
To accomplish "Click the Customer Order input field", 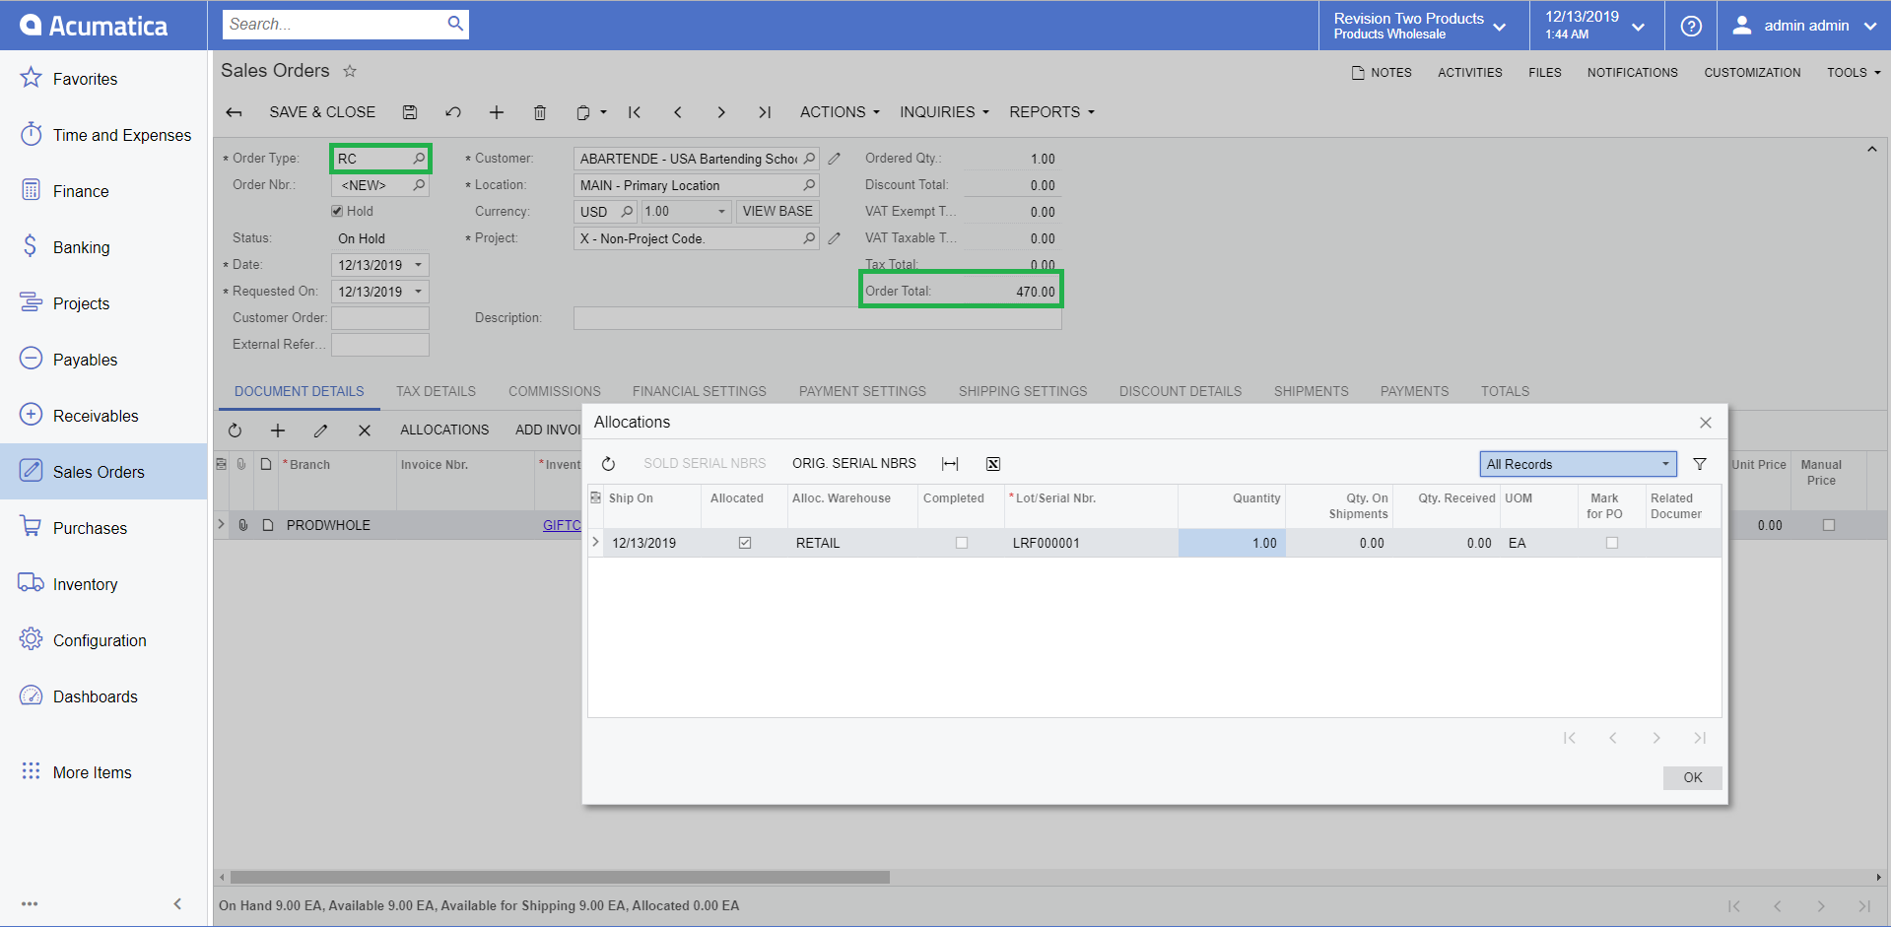I will point(380,318).
